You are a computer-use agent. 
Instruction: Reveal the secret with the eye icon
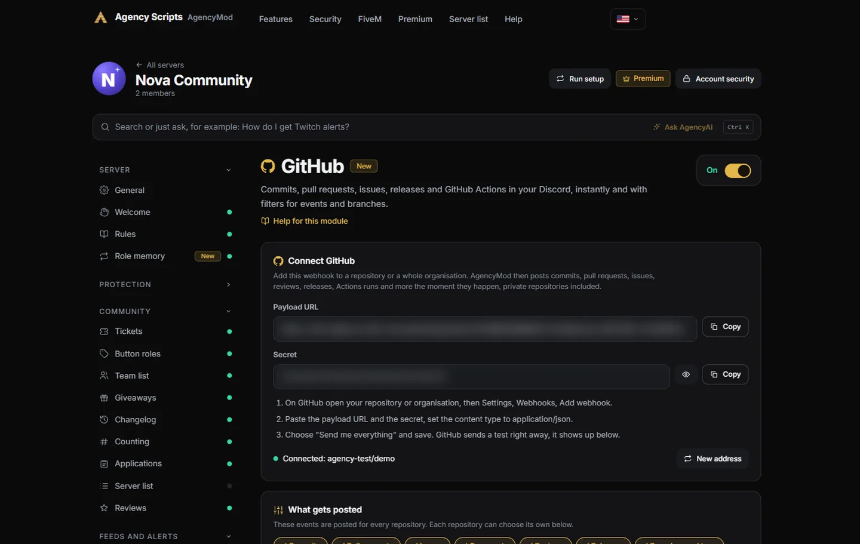tap(686, 374)
